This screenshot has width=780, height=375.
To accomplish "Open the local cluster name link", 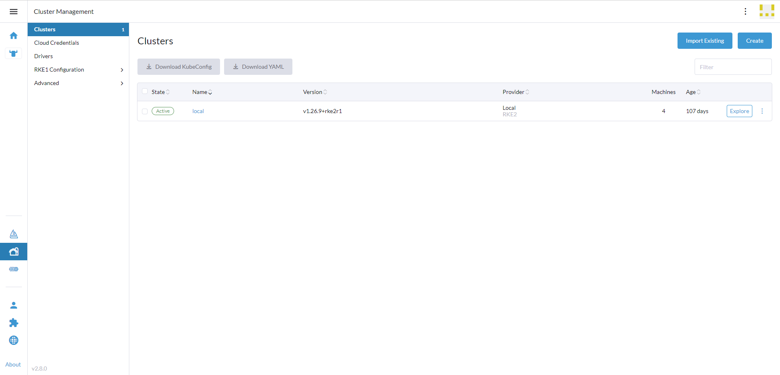I will [x=198, y=111].
